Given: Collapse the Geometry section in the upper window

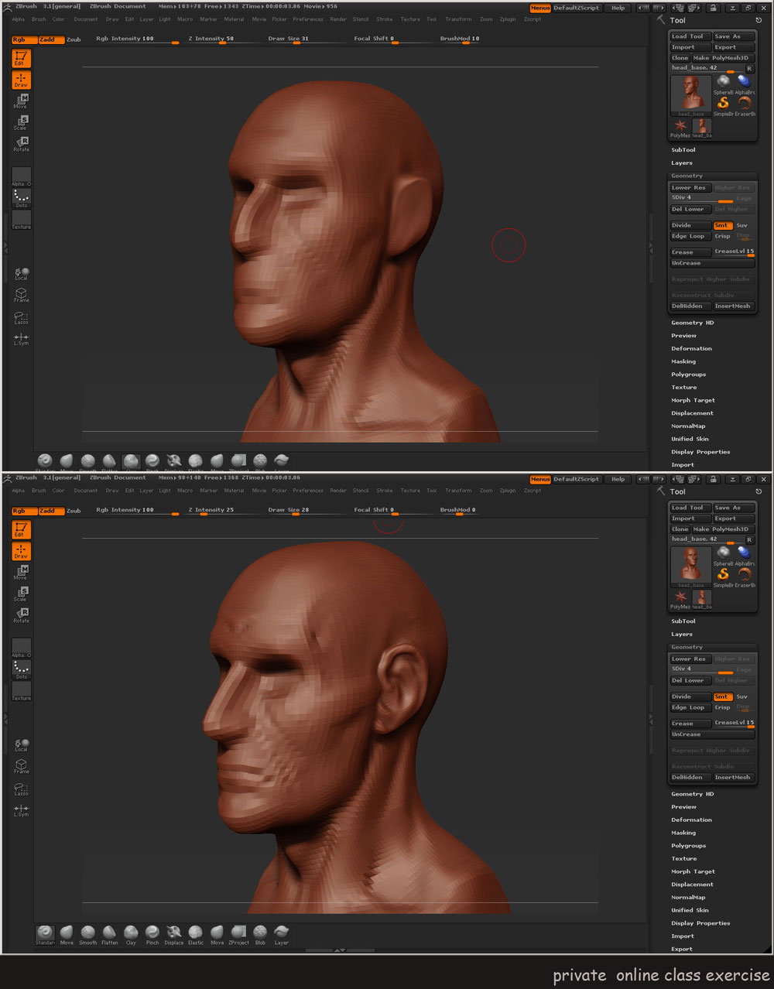Looking at the screenshot, I should pos(687,176).
